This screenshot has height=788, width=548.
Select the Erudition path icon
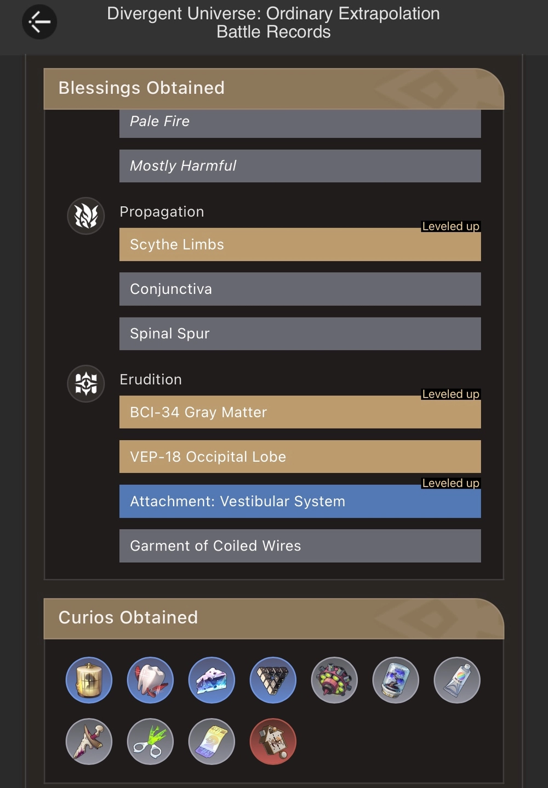click(85, 384)
